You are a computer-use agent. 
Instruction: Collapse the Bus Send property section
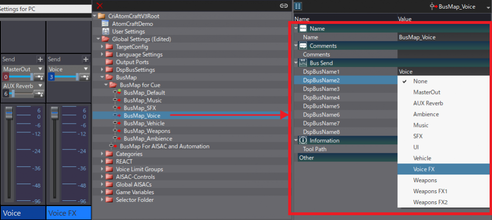click(x=296, y=63)
